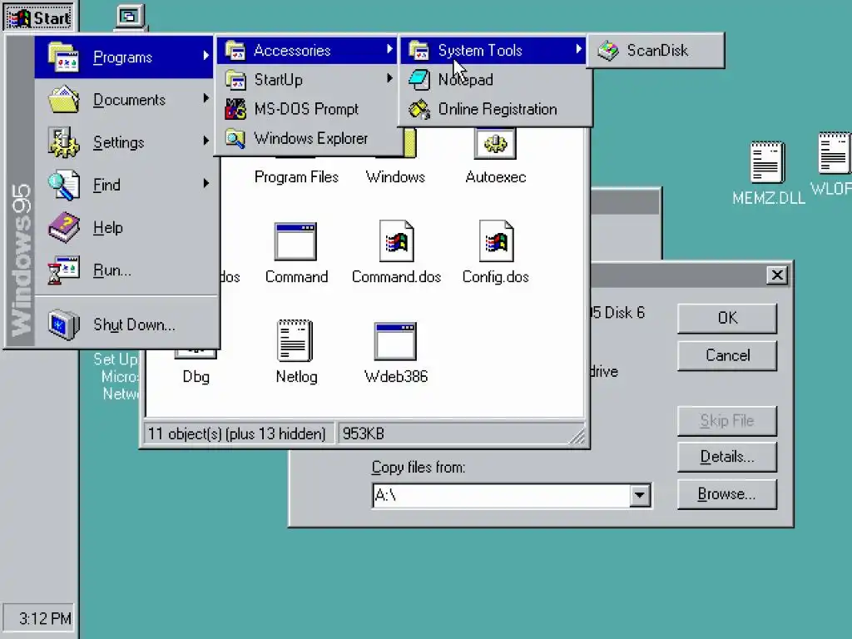The image size is (852, 639).
Task: Expand the Documents submenu arrow
Action: [206, 98]
